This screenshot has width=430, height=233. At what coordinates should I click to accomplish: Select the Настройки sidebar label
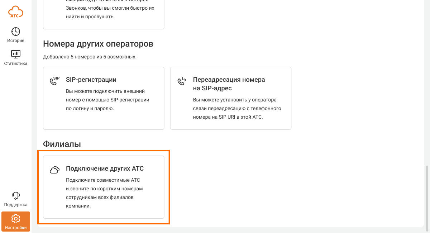16,227
